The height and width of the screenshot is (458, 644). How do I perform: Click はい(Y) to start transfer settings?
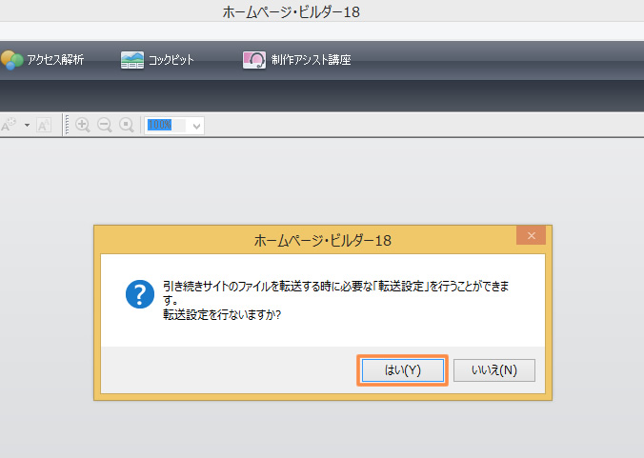[402, 370]
